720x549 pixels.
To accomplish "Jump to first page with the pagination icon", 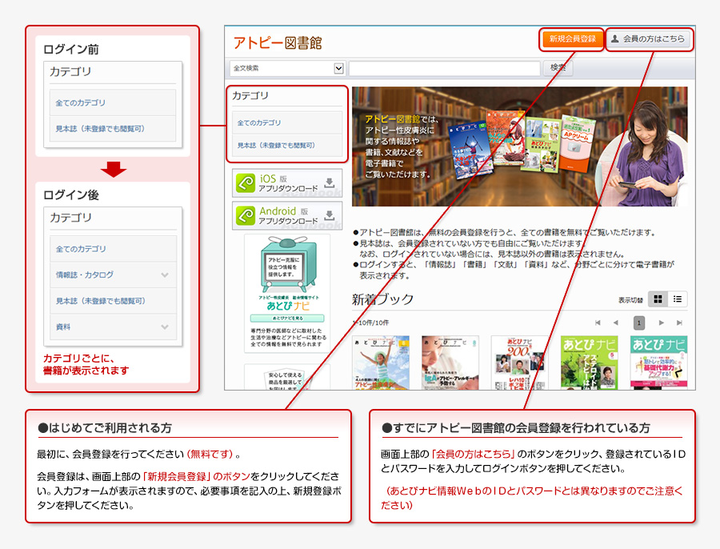I will click(x=598, y=322).
